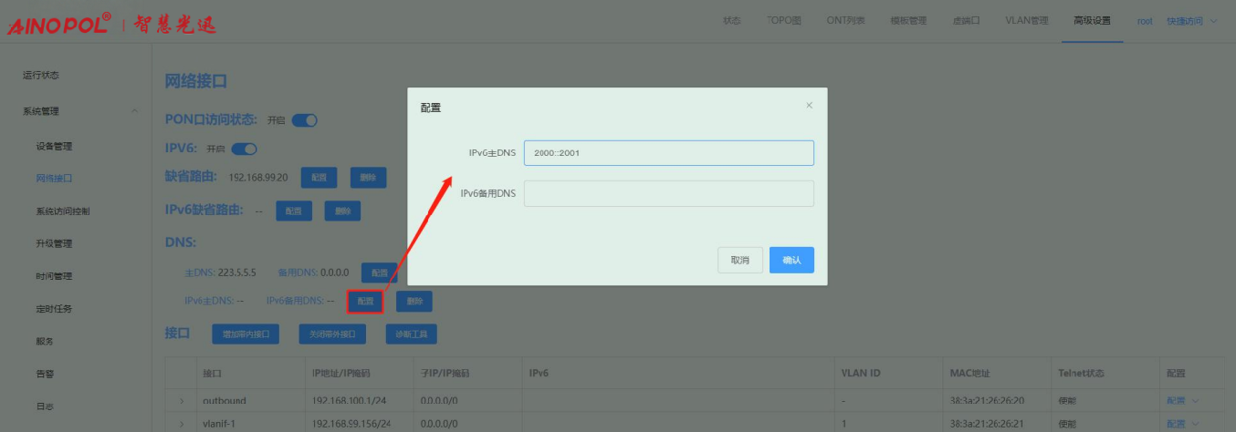Screen dimensions: 1236x432
Task: Go to the TOPO图 tab
Action: click(x=784, y=21)
